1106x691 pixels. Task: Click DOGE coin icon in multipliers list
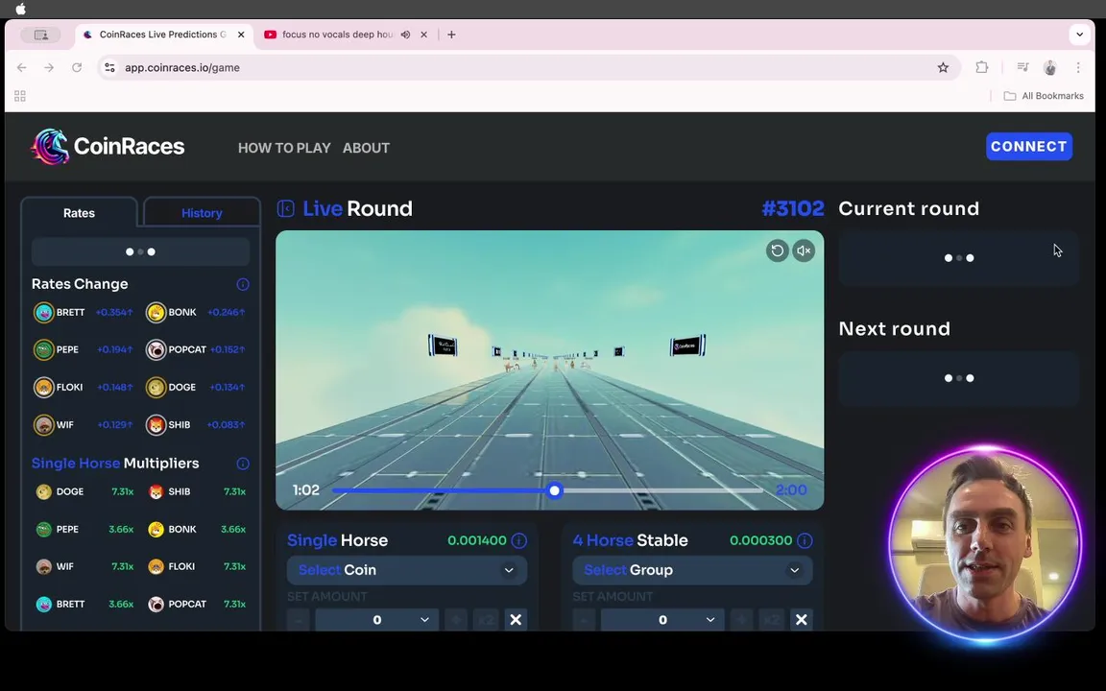pyautogui.click(x=44, y=491)
